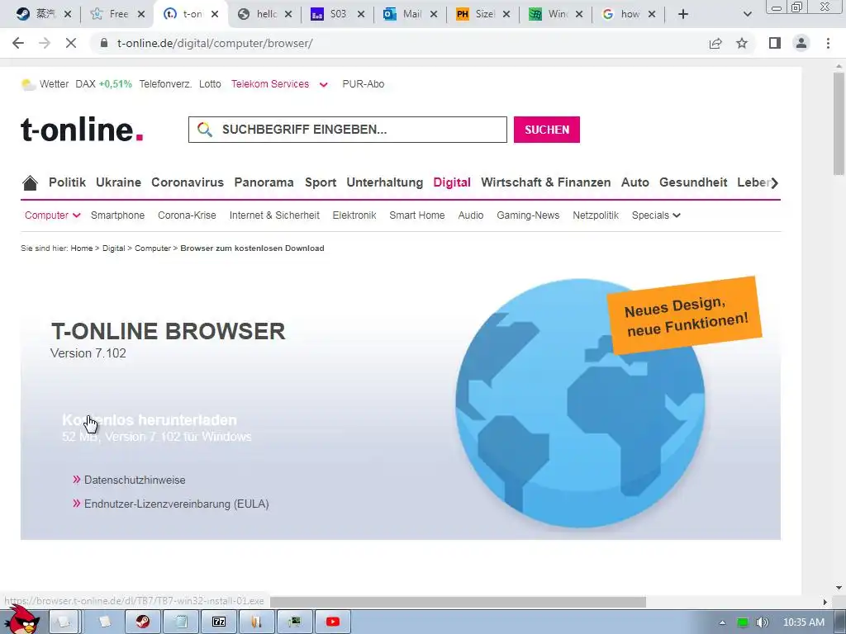Click the PUR-Abo link
This screenshot has width=846, height=634.
point(364,84)
